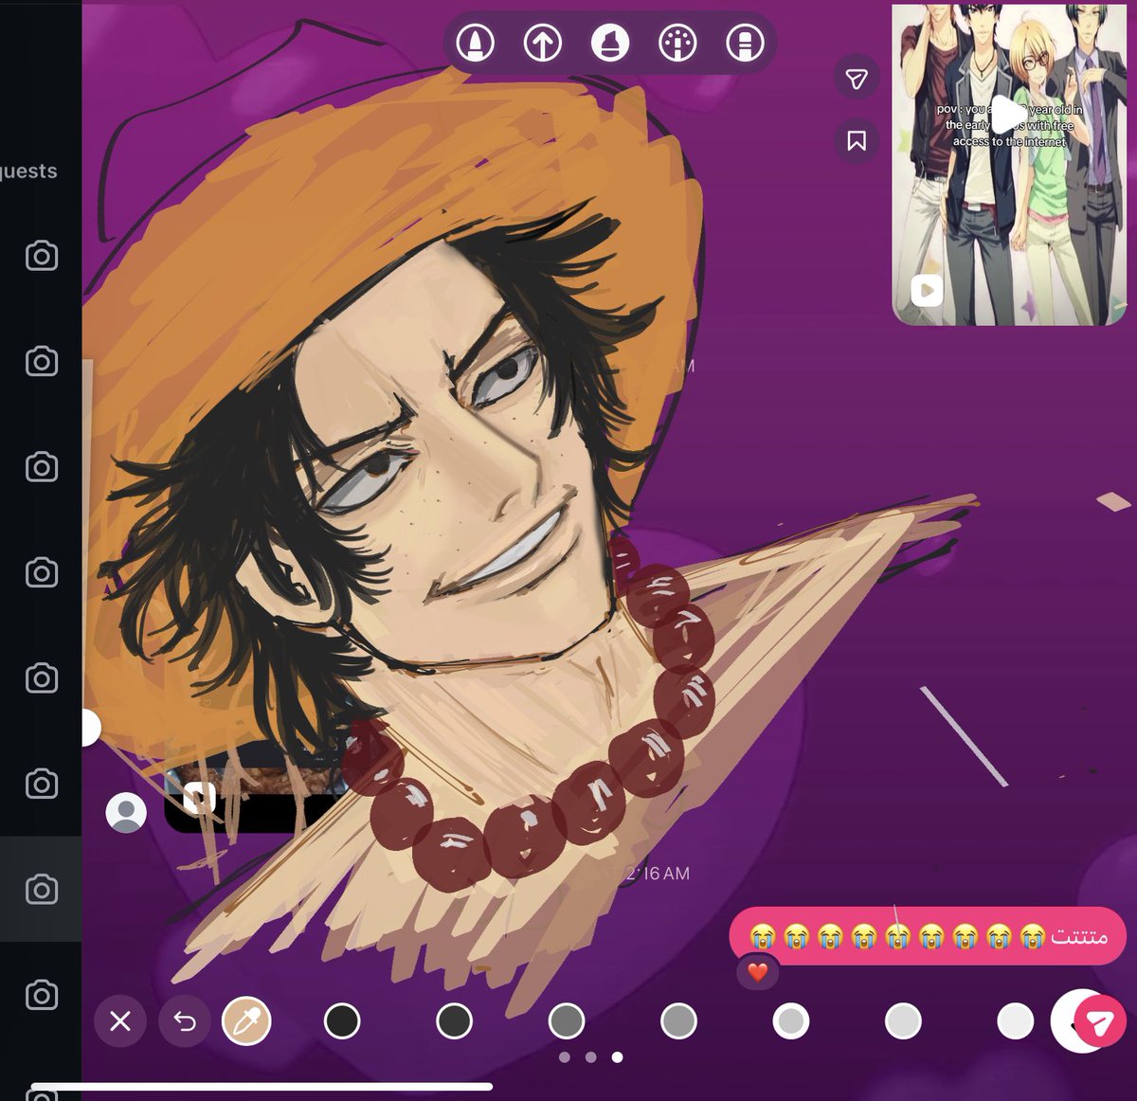Image resolution: width=1137 pixels, height=1101 pixels.
Task: Select the pen drawing tool
Action: tap(475, 43)
